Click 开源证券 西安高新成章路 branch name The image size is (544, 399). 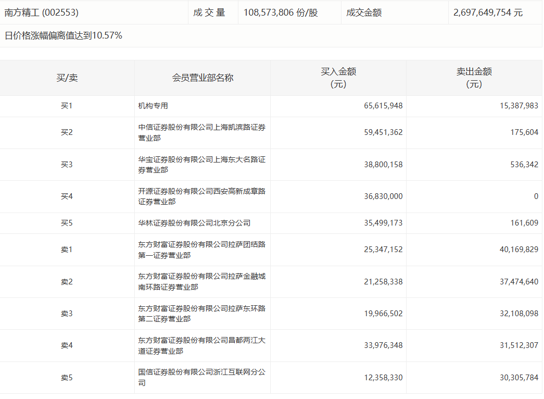tap(201, 196)
